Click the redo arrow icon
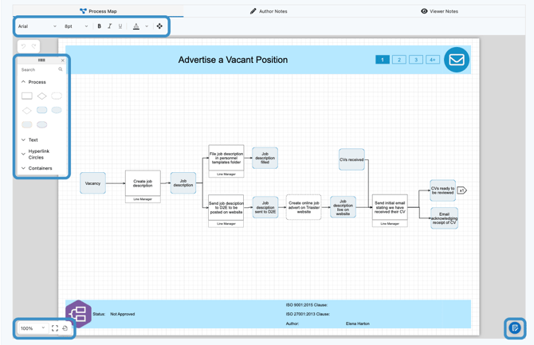Image resolution: width=534 pixels, height=345 pixels. pyautogui.click(x=33, y=46)
